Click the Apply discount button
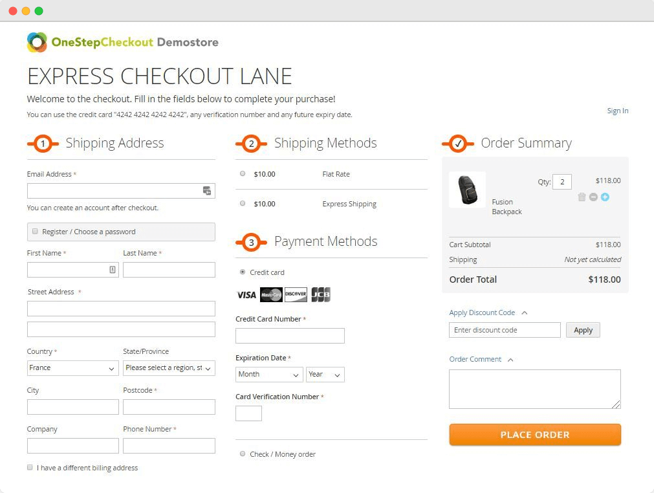Image resolution: width=654 pixels, height=493 pixels. pyautogui.click(x=583, y=330)
